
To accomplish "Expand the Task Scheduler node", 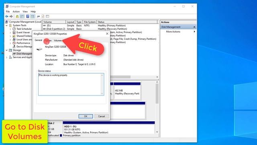I will coord(10,29).
